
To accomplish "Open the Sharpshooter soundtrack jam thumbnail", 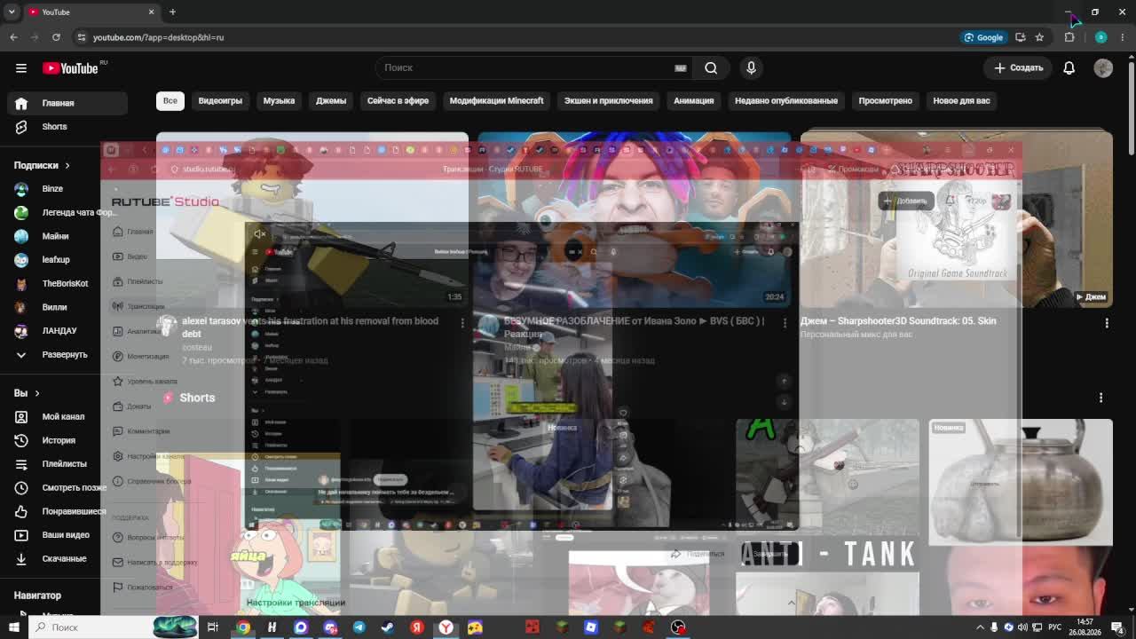I will (956, 219).
